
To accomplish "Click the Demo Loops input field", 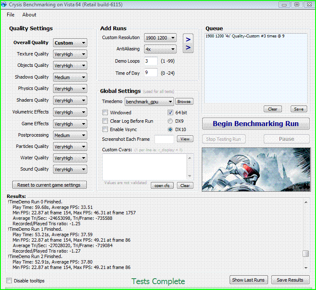I will 151,61.
